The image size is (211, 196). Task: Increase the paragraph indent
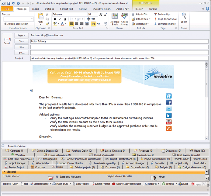93,19
